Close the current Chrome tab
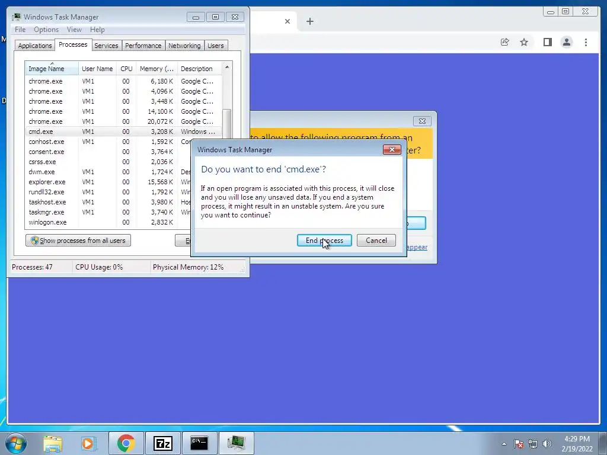This screenshot has height=455, width=607. tap(287, 21)
